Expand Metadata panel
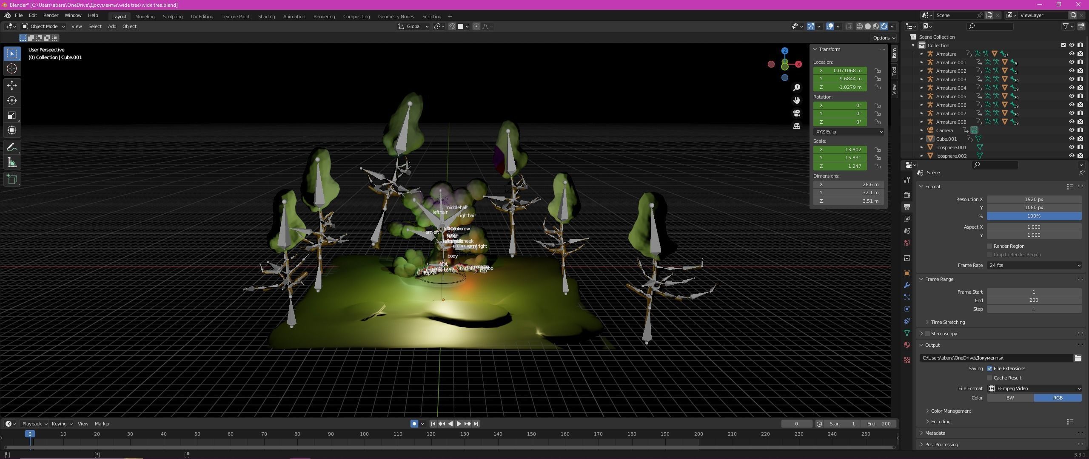 935,433
